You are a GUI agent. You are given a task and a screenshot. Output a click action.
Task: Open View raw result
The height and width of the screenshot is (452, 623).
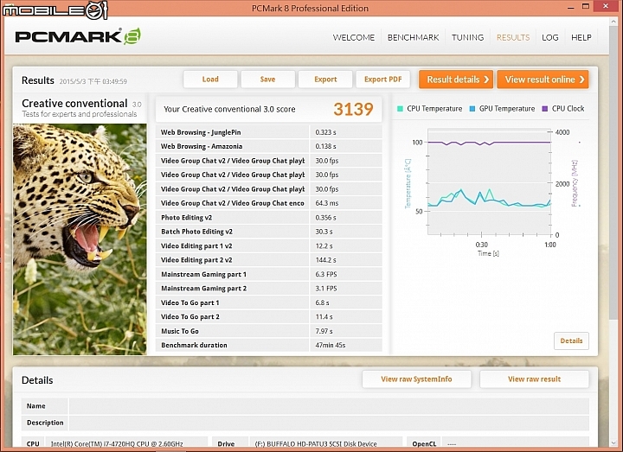(534, 379)
